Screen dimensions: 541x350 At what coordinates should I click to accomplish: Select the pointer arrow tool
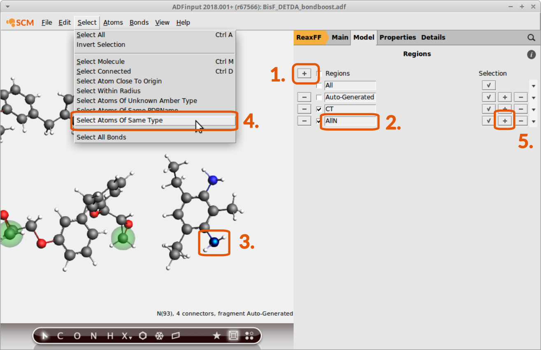click(45, 336)
